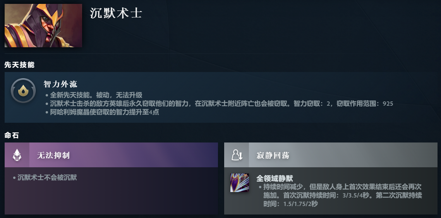
Task: Click the 阿哈利姆魔晶 upgrade description line
Action: coord(104,112)
